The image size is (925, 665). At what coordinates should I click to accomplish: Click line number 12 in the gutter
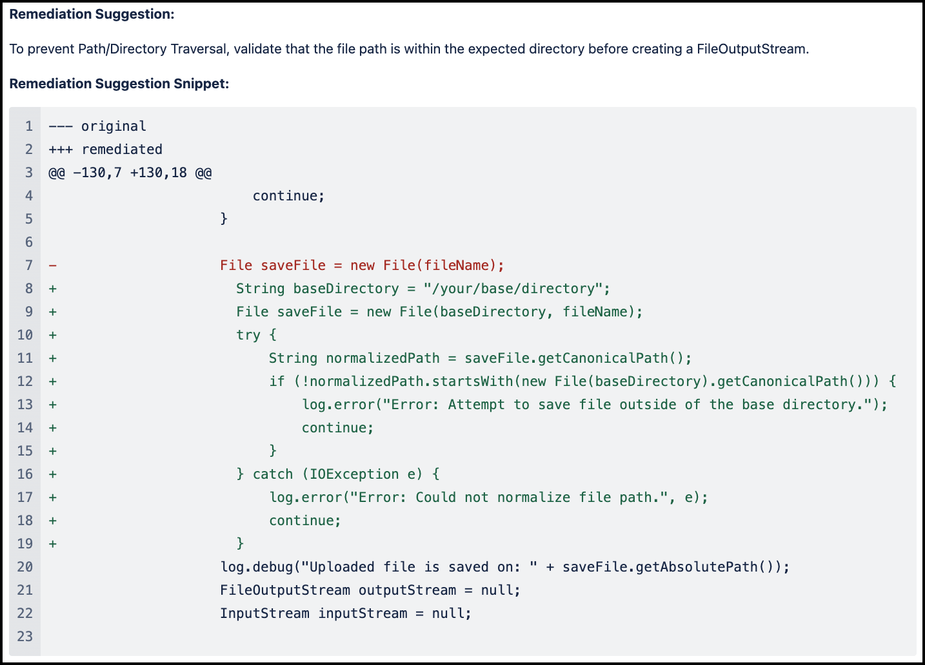point(25,381)
